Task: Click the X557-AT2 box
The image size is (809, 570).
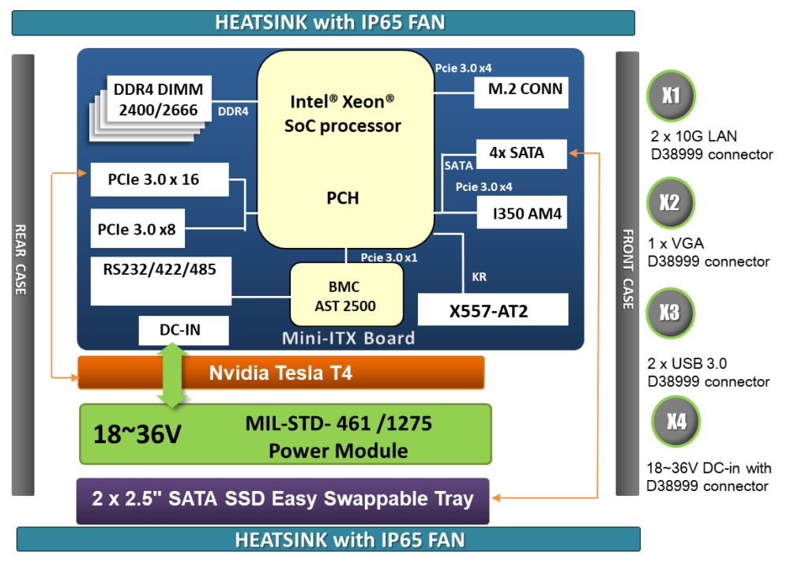Action: coord(492,310)
